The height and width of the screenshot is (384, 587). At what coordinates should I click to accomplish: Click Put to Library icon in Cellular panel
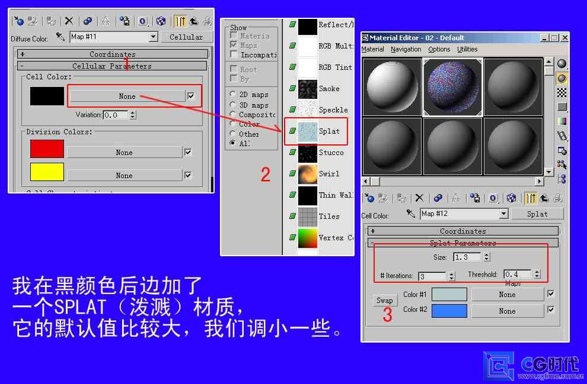(x=125, y=21)
